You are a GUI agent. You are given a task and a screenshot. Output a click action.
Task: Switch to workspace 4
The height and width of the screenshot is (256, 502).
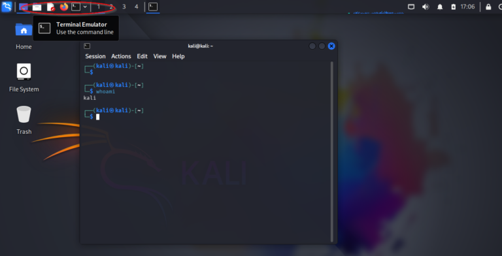click(x=137, y=7)
